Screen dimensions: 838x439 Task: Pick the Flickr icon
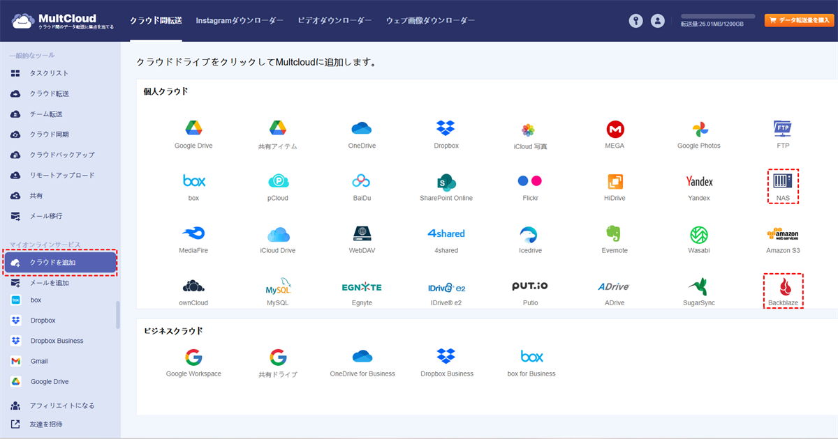coord(530,181)
